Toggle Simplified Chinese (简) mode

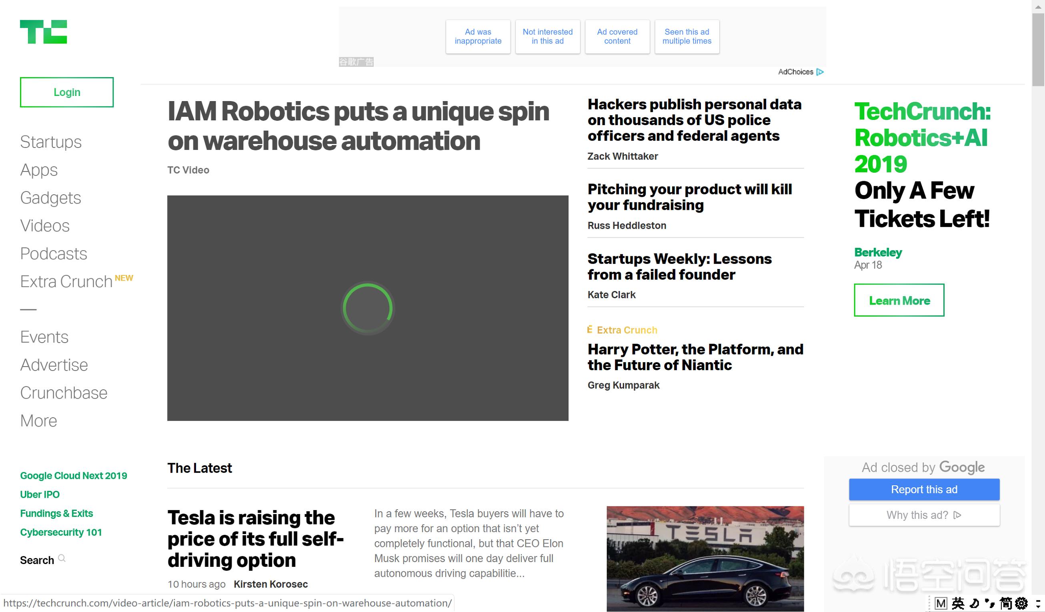[1006, 603]
